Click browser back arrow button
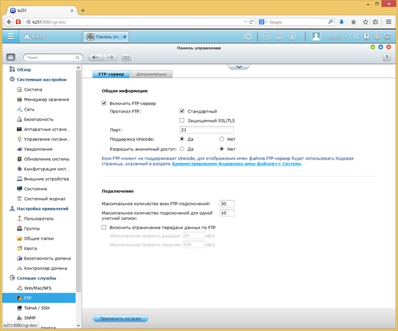This screenshot has height=331, width=398. 9,22
